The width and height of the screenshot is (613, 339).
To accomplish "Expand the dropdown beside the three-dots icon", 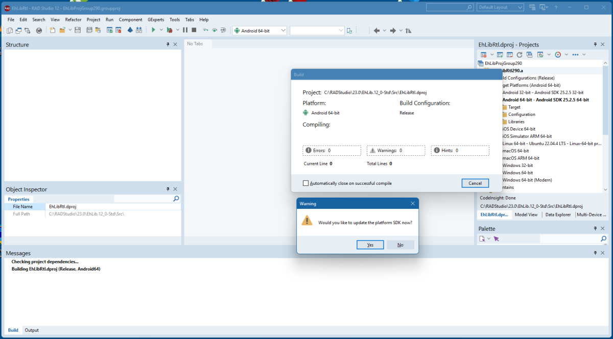I will tap(584, 55).
